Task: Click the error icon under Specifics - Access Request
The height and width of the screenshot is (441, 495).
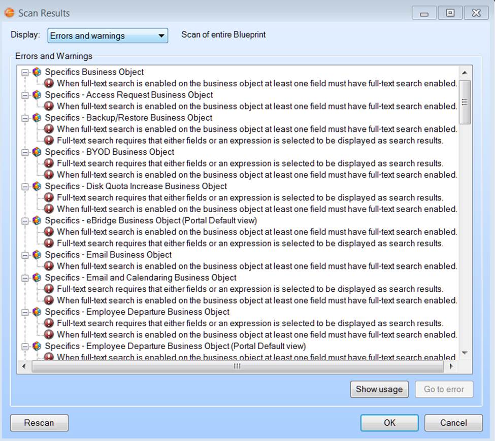Action: tap(49, 106)
